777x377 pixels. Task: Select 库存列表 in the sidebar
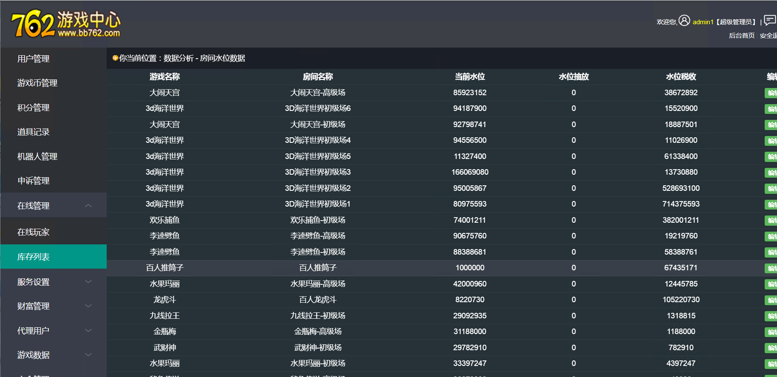click(34, 257)
